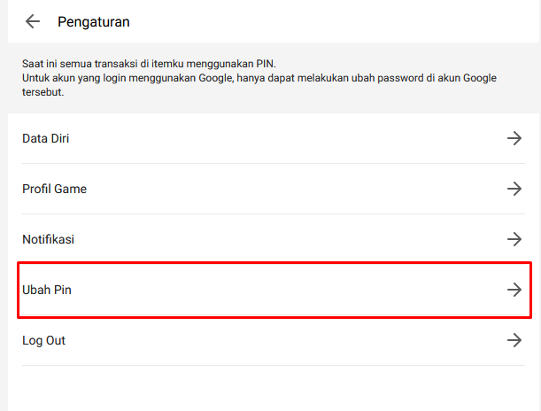Select the Data Diri label text
This screenshot has height=411, width=541.
[x=45, y=138]
